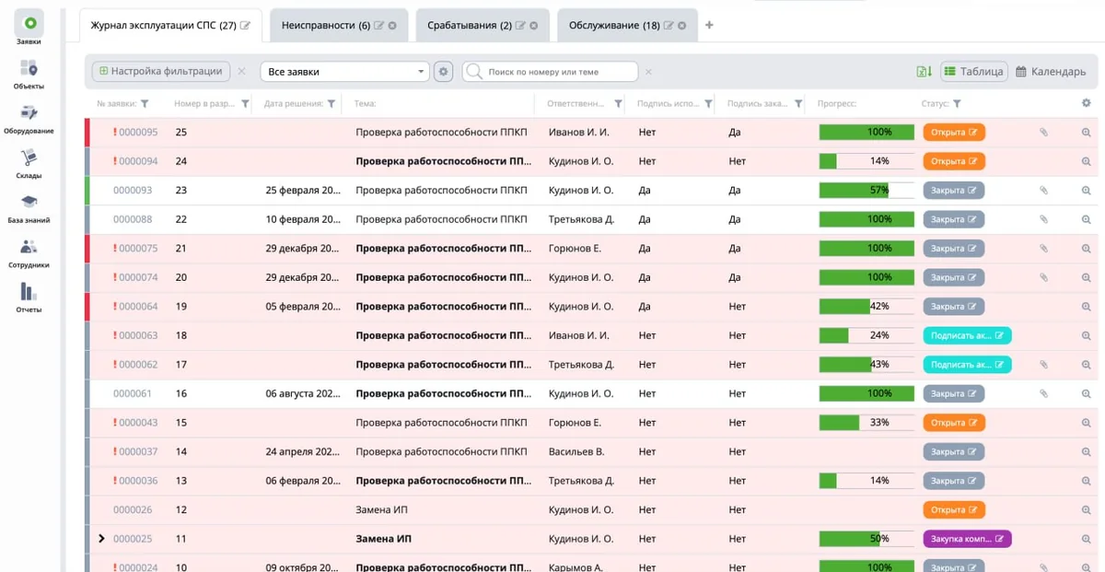Open Склады from the sidebar
This screenshot has height=572, width=1105.
[x=29, y=163]
